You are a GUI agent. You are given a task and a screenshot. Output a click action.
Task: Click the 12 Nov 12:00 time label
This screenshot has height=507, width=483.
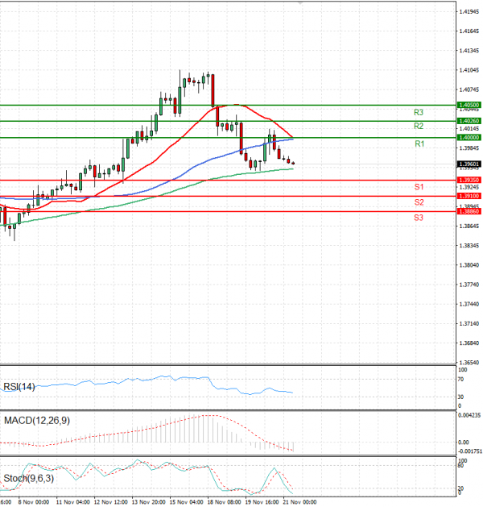point(111,502)
